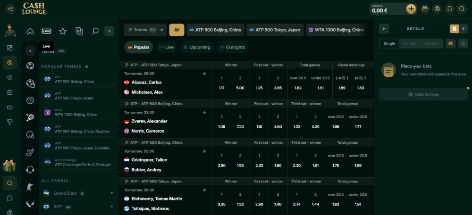472x215 pixels.
Task: Switch betslip to Combo mode
Action: pos(410,43)
